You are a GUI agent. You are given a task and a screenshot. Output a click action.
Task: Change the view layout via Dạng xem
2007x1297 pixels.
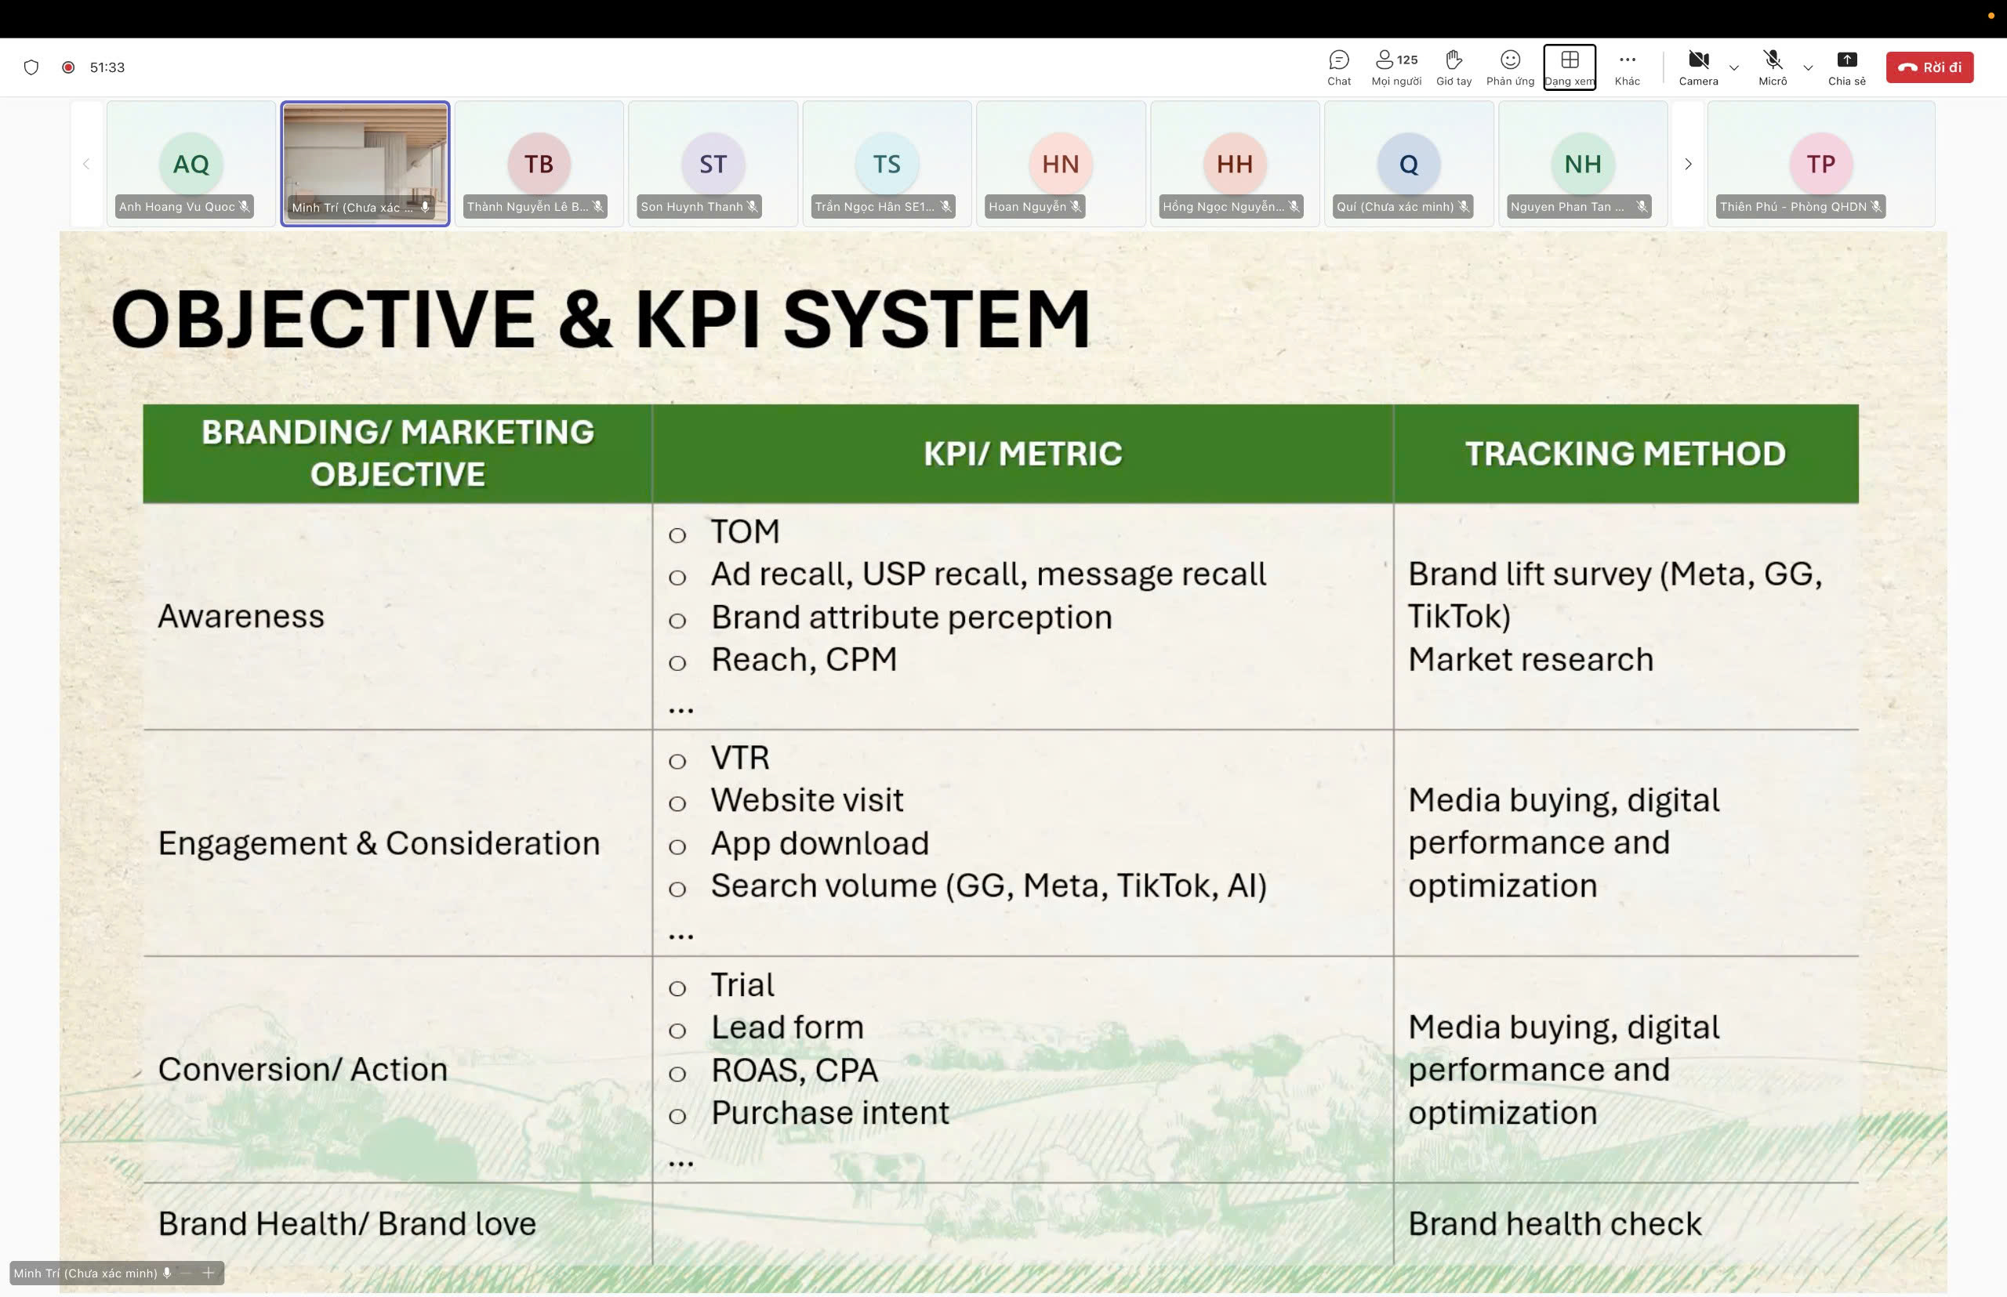point(1569,67)
